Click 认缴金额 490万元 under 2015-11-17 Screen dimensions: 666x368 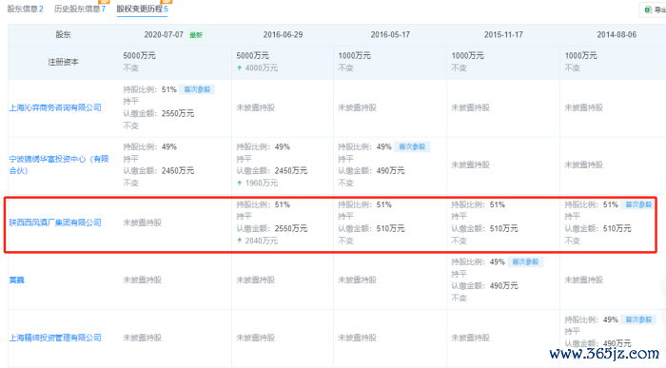(484, 285)
